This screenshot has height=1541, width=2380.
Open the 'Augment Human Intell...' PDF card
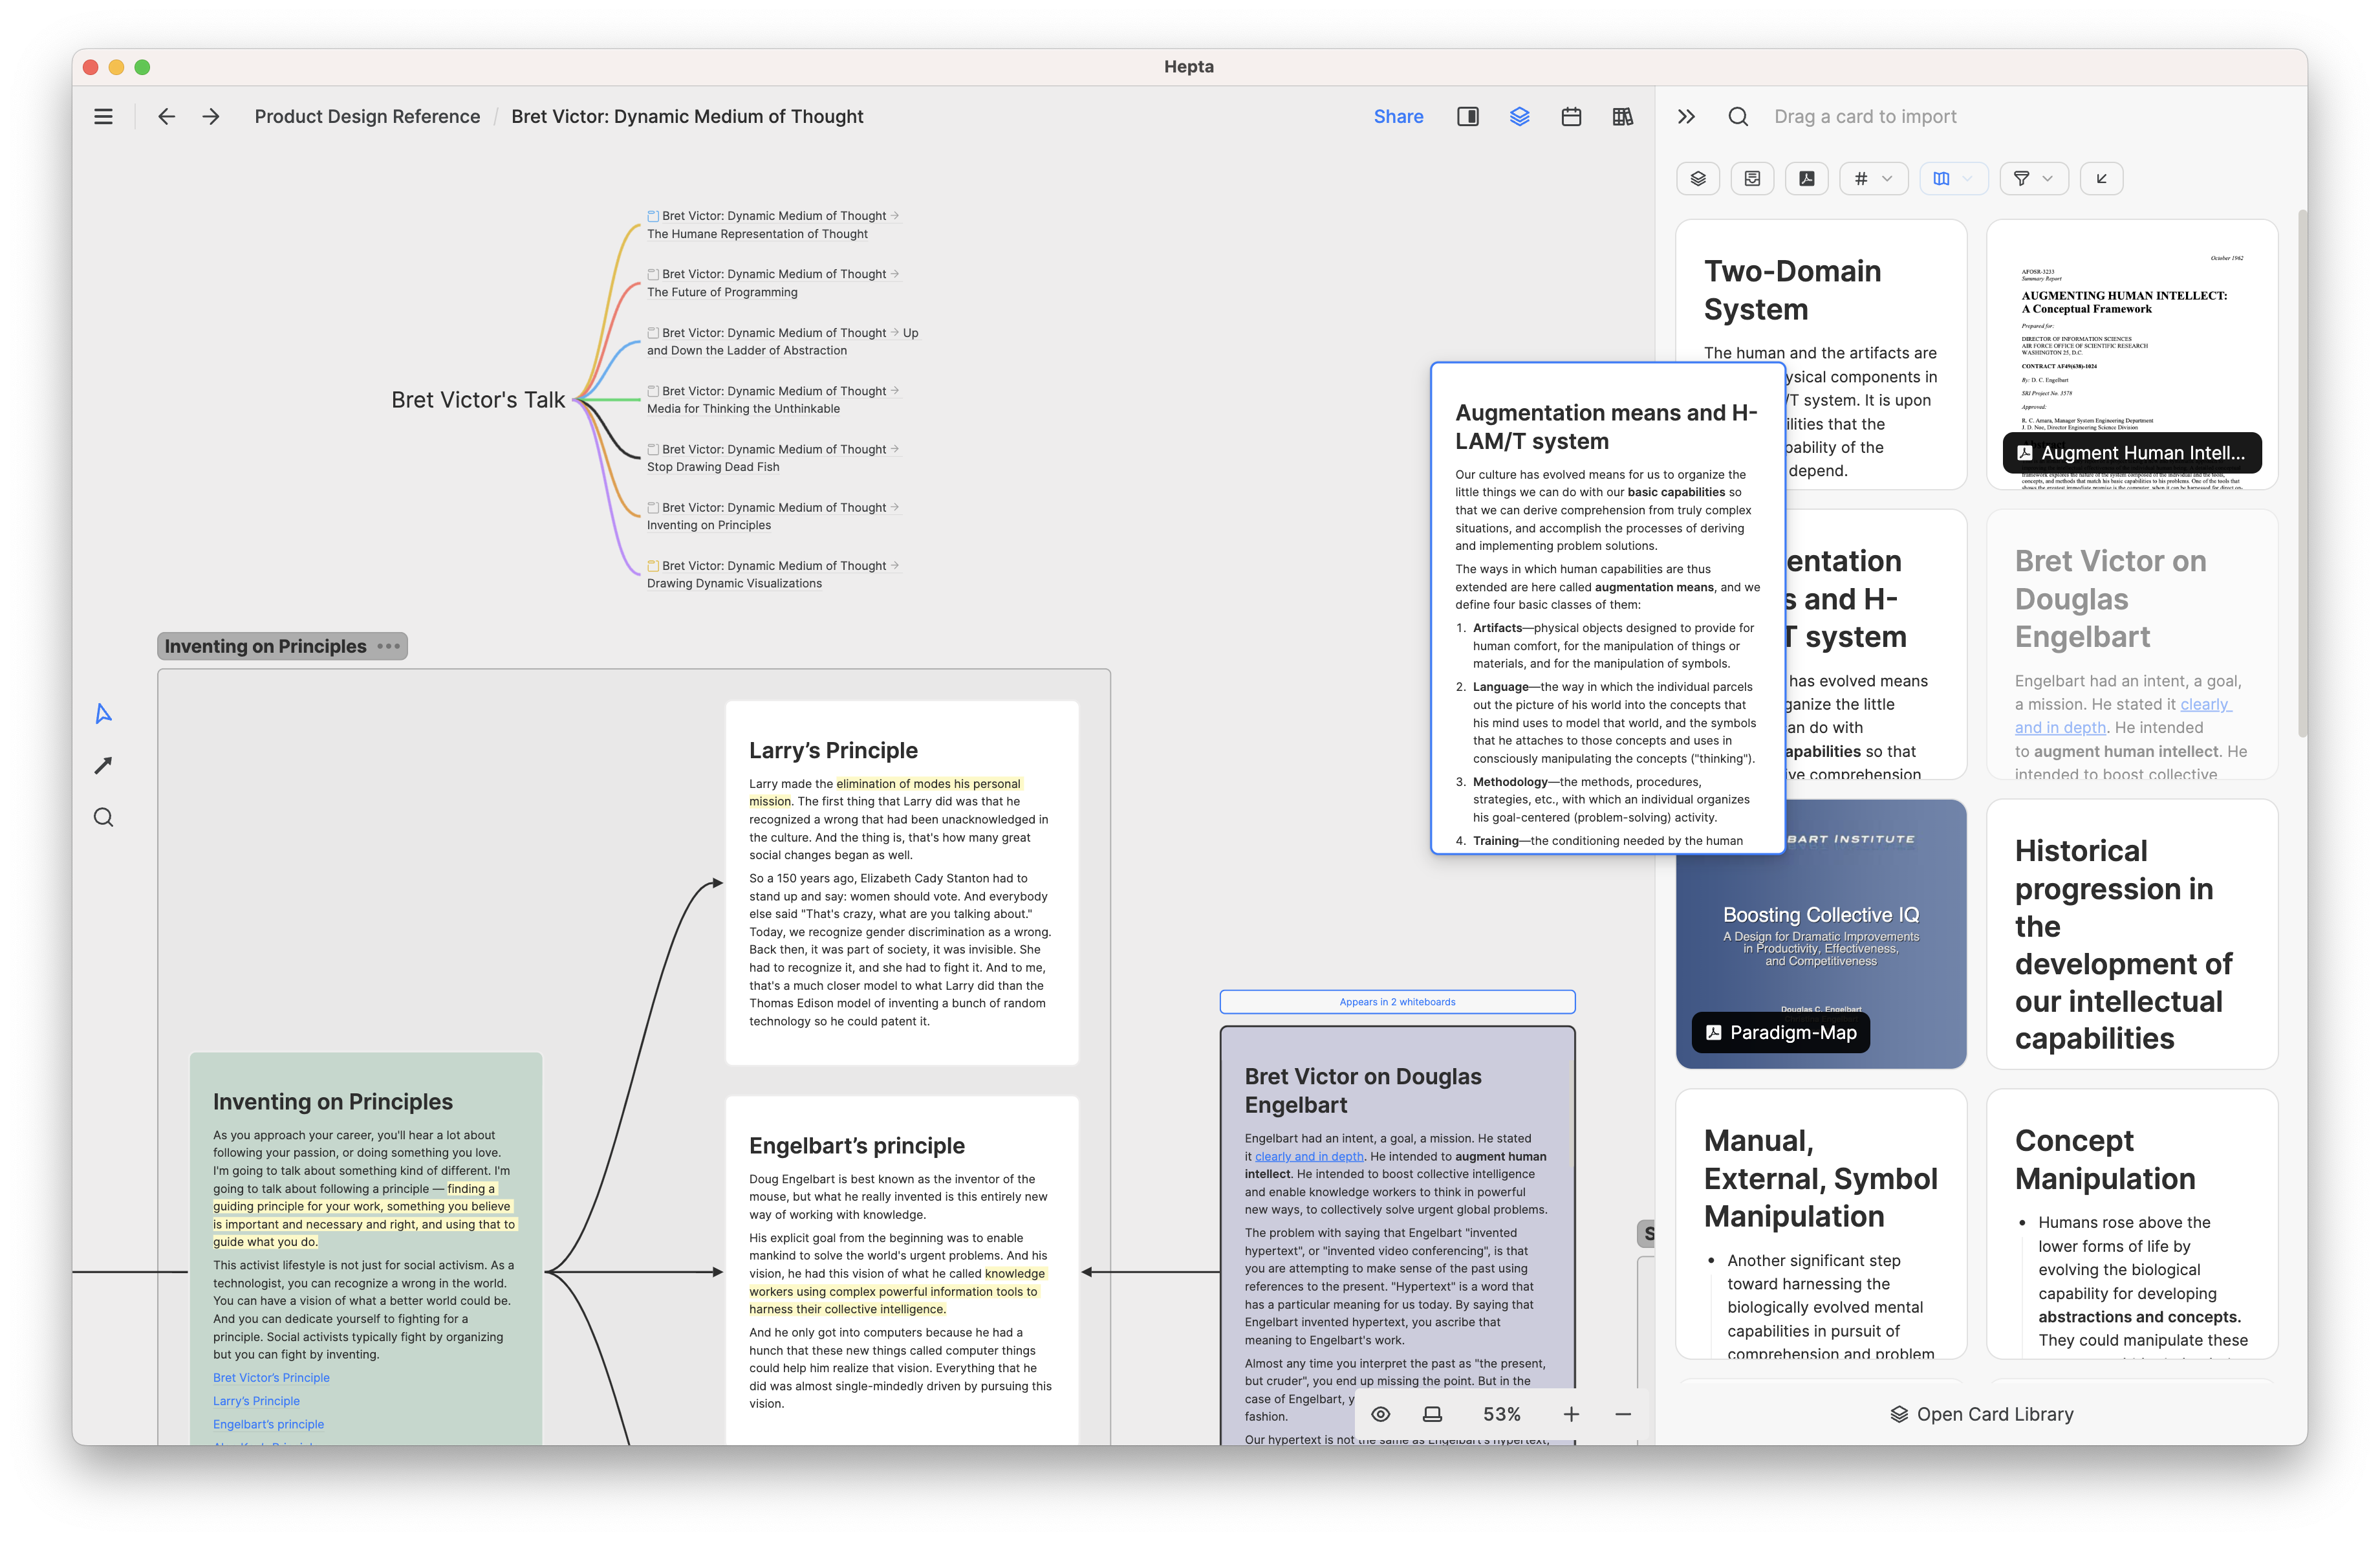pyautogui.click(x=2132, y=354)
